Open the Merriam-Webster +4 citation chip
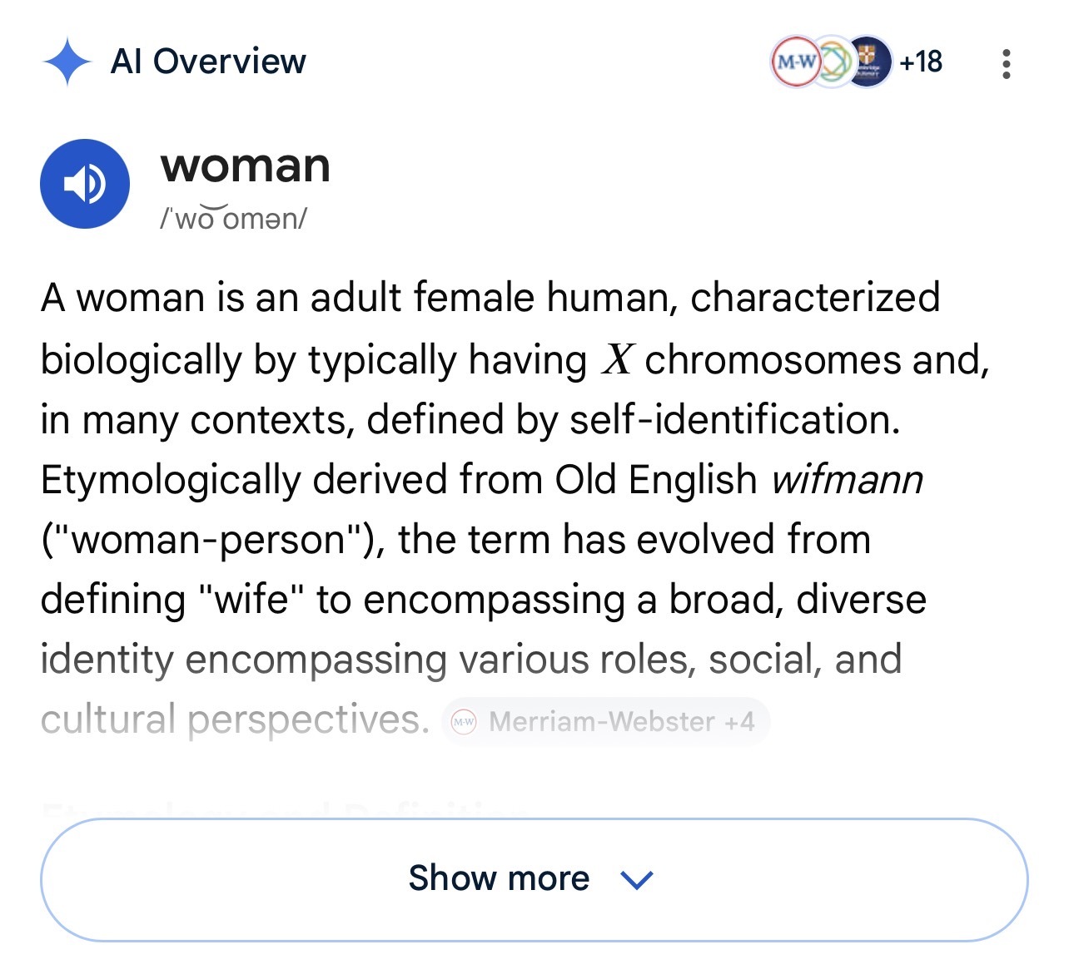The width and height of the screenshot is (1069, 974). [605, 721]
